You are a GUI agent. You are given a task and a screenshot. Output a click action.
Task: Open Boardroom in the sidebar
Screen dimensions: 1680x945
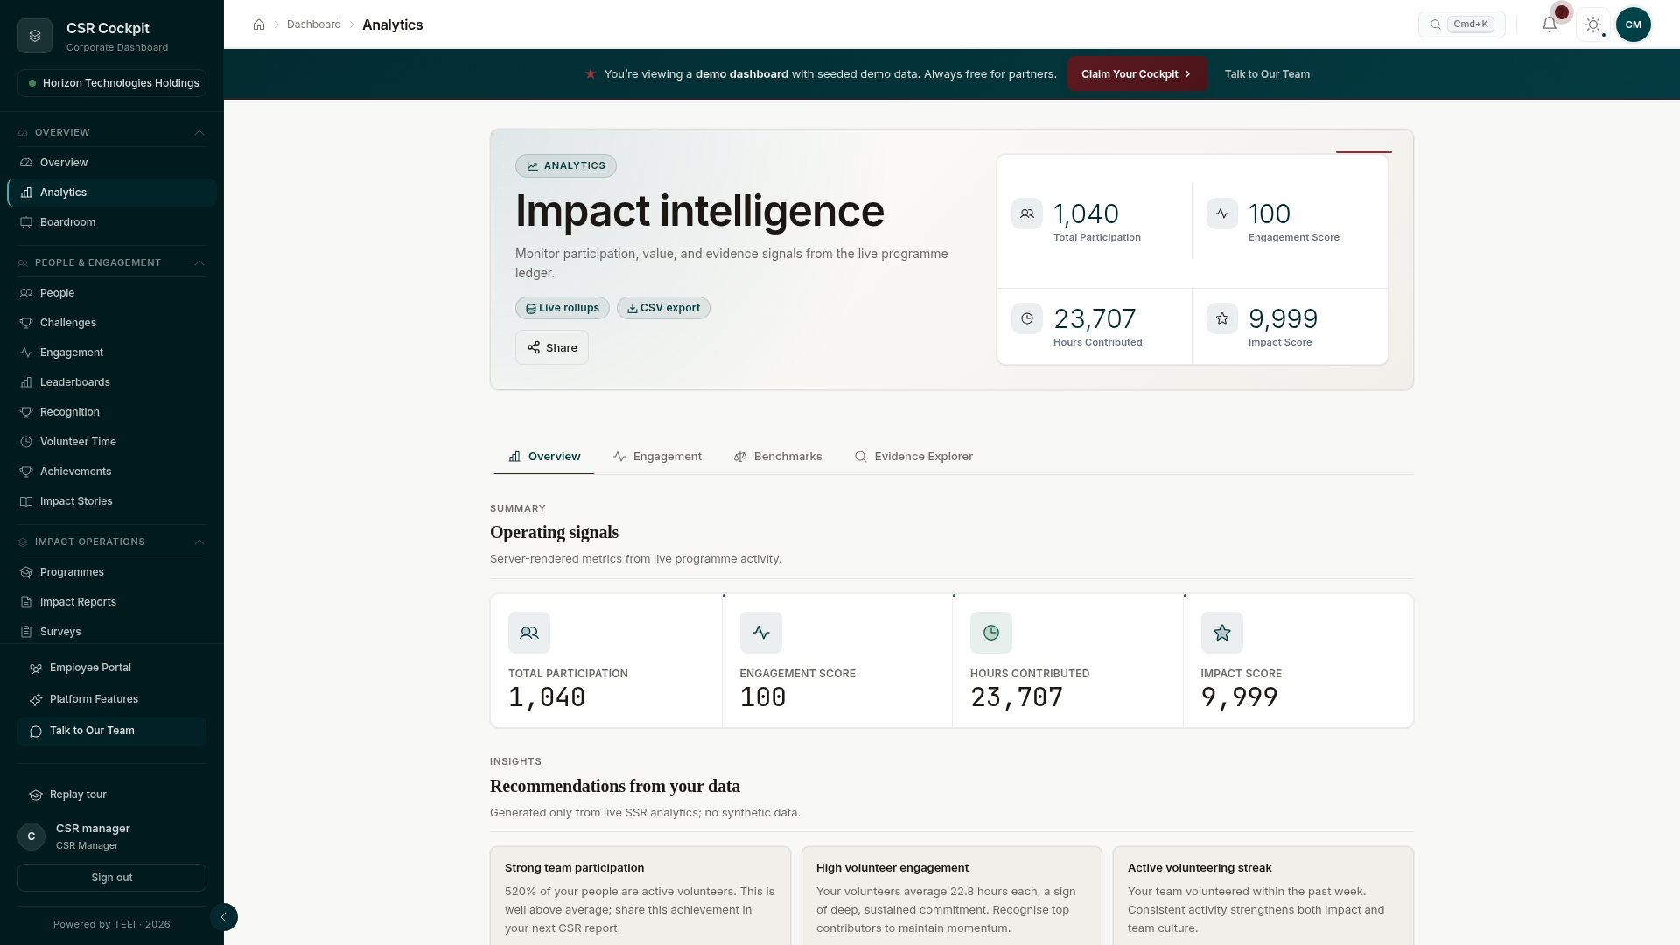[x=112, y=222]
